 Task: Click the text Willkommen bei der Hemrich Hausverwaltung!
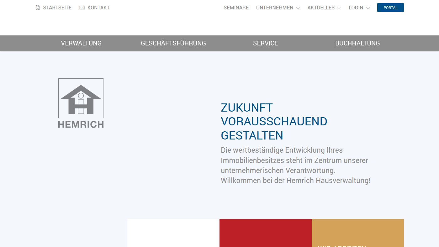(295, 181)
